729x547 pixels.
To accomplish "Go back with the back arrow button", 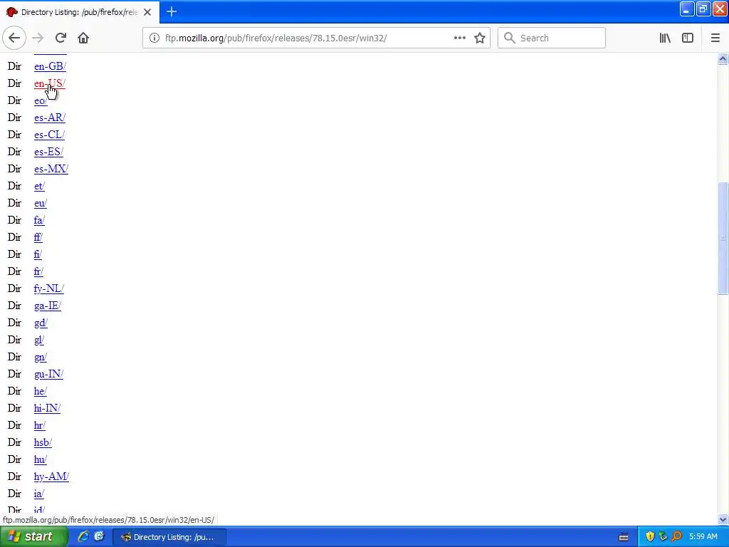I will 14,38.
